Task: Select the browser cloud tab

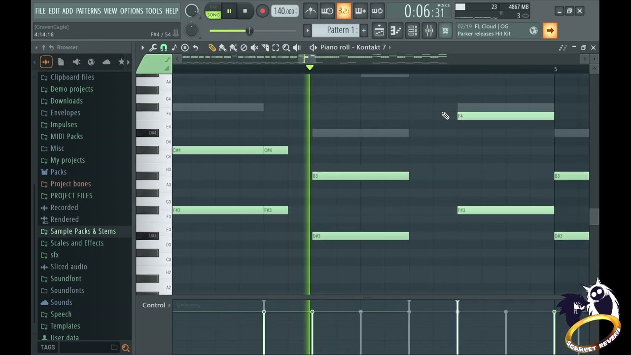Action: coord(106,62)
